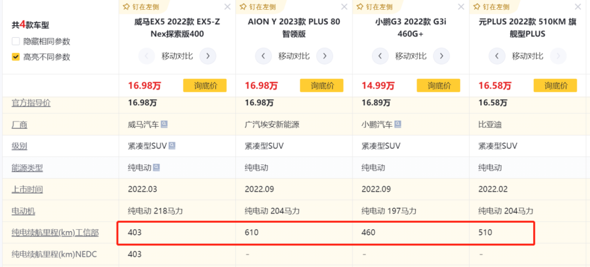This screenshot has height=267, width=590.
Task: Uncheck 高亮不同参数 checkbox
Action: point(15,57)
